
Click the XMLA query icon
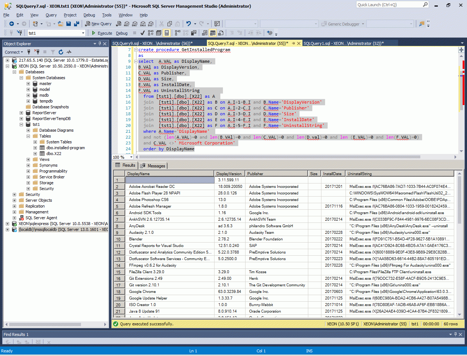tap(143, 24)
